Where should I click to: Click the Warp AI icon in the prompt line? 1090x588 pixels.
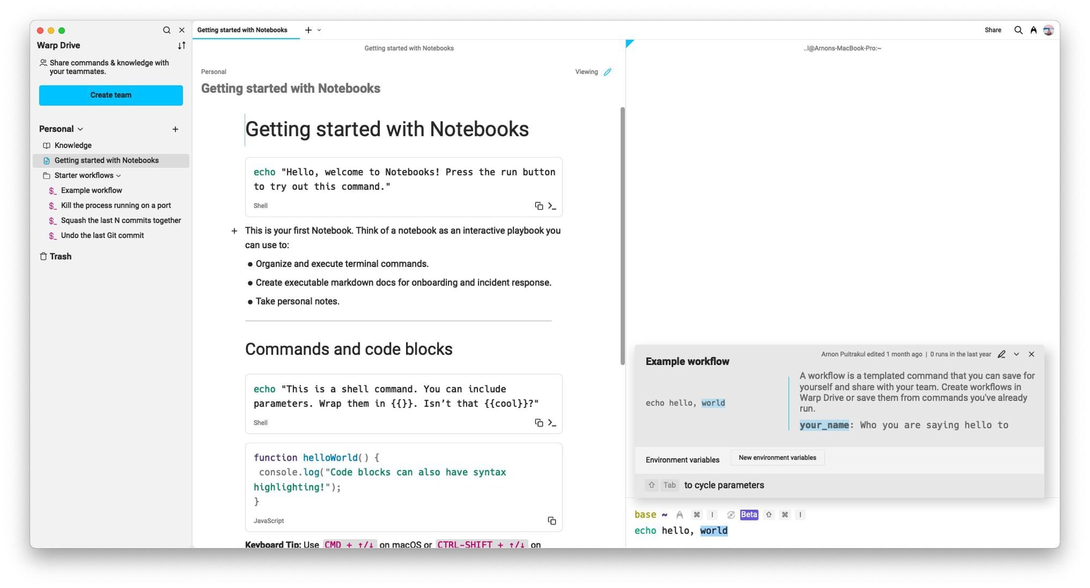tap(680, 515)
